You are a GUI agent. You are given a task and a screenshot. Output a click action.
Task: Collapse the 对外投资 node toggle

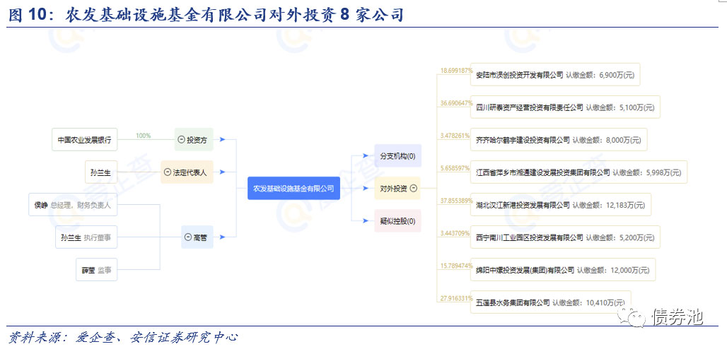(x=414, y=188)
